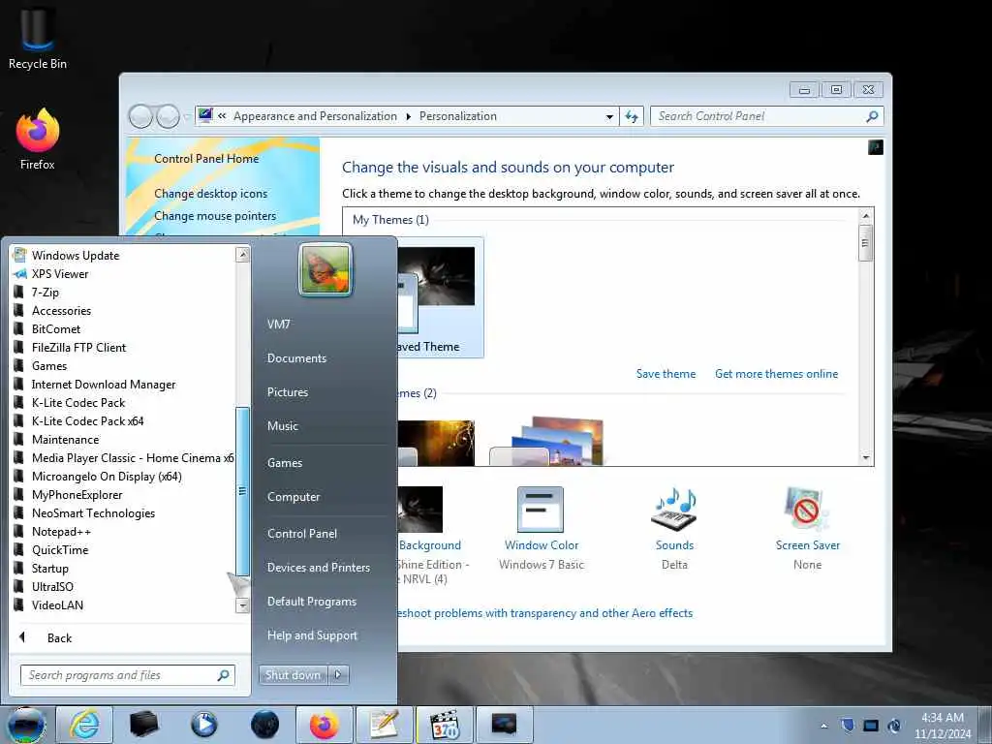The width and height of the screenshot is (992, 744).
Task: Click the Back navigation button in Control Panel
Action: [140, 116]
